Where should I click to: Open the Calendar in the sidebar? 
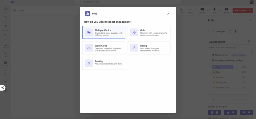(5, 28)
